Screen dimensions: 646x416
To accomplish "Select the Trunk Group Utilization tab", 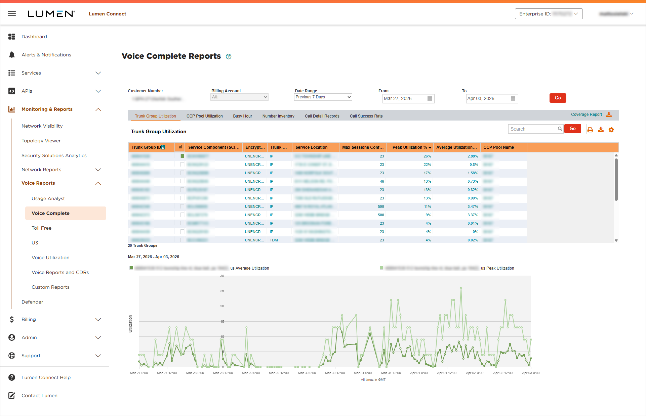I will [x=155, y=116].
